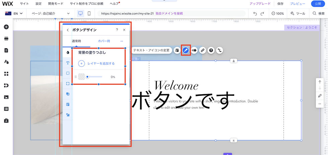Select the icon design tab at bottom
Viewport: 328px width, 155px height.
68,115
